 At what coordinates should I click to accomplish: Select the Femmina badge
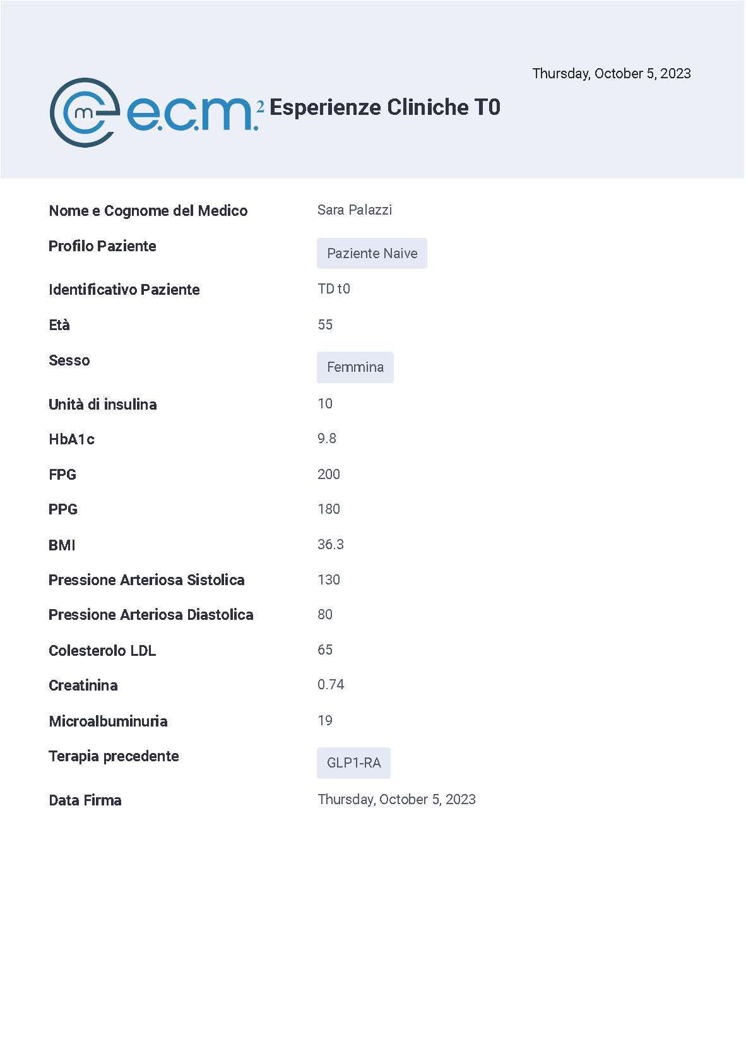(x=355, y=367)
